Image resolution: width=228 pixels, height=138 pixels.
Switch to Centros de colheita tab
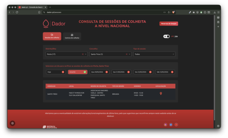click(x=72, y=36)
